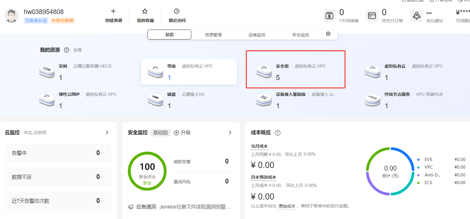Click the help icon beside 我的资源
The height and width of the screenshot is (219, 470).
tap(67, 50)
